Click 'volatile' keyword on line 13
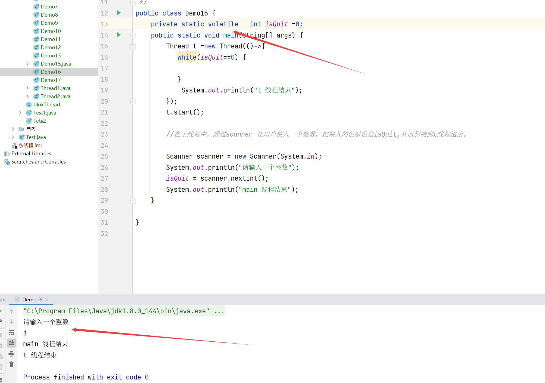Screen dimensions: 545x383 [223, 24]
